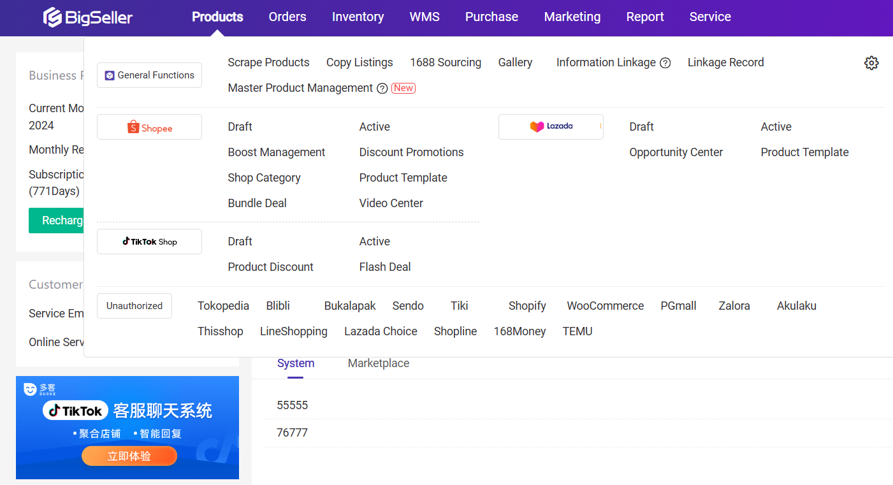The image size is (893, 485).
Task: Open the 55555 announcement row
Action: [x=293, y=405]
